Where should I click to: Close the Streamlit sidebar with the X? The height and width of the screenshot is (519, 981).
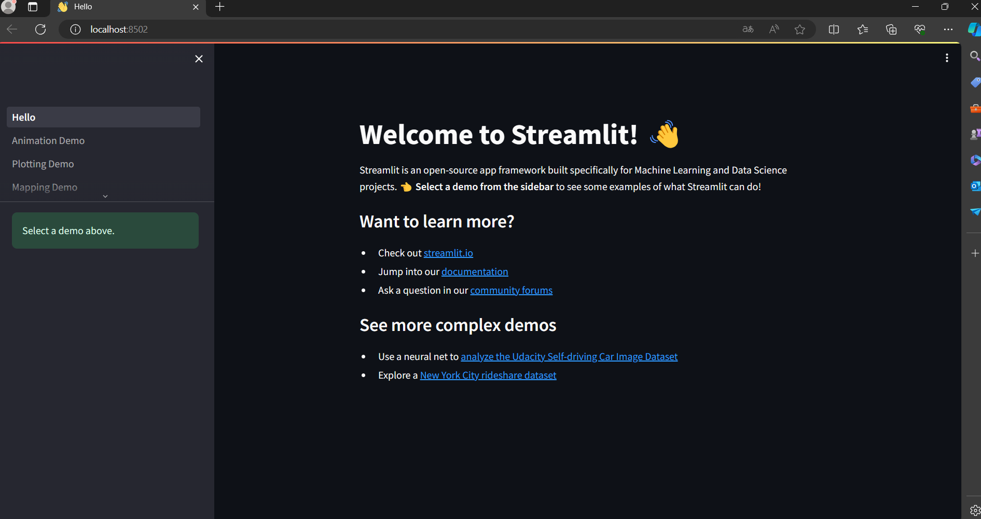click(x=199, y=59)
